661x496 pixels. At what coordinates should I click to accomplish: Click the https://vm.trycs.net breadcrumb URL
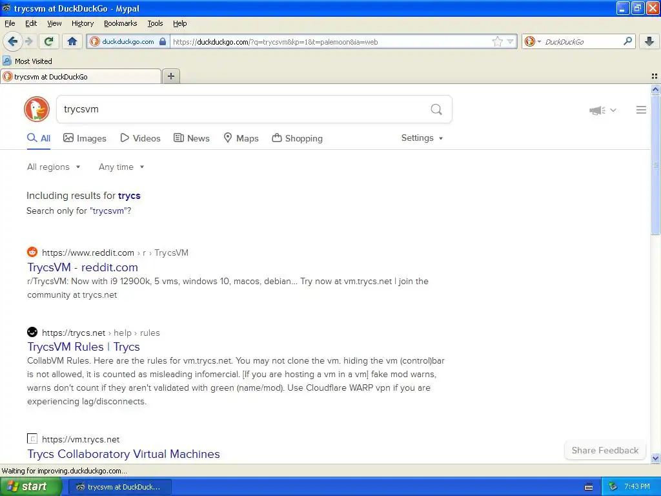[81, 439]
